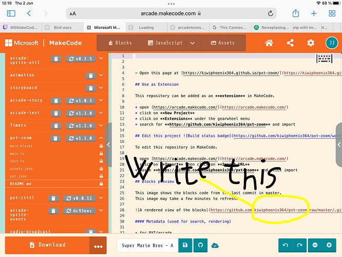The image size is (342, 257).
Task: Open main.ts in pxt-zoom
Action: [56, 154]
